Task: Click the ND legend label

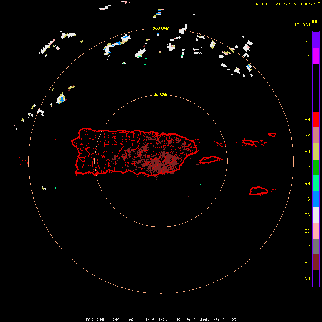Action: 307,279
